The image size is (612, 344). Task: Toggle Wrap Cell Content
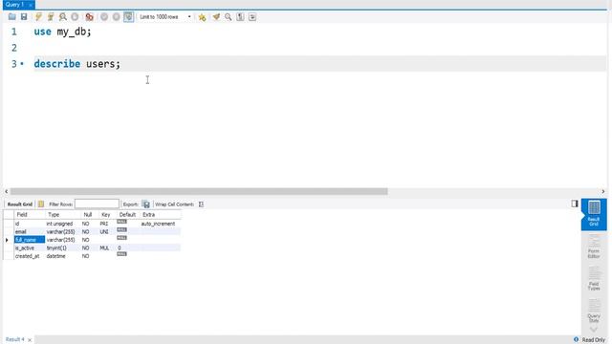click(201, 204)
